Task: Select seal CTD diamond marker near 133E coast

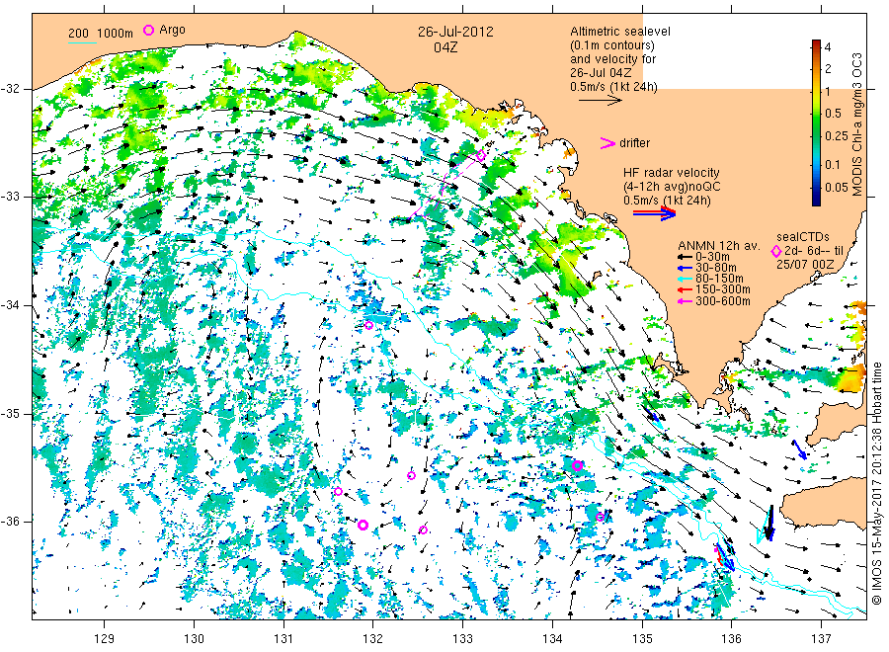Action: click(x=481, y=155)
